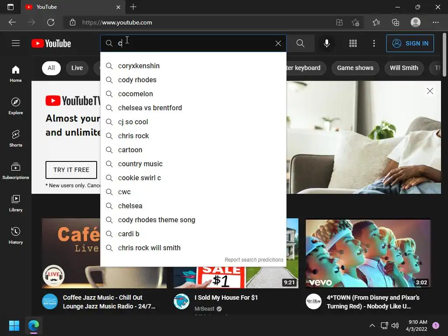Go back with the browser back arrow
The height and width of the screenshot is (336, 448).
pyautogui.click(x=12, y=22)
